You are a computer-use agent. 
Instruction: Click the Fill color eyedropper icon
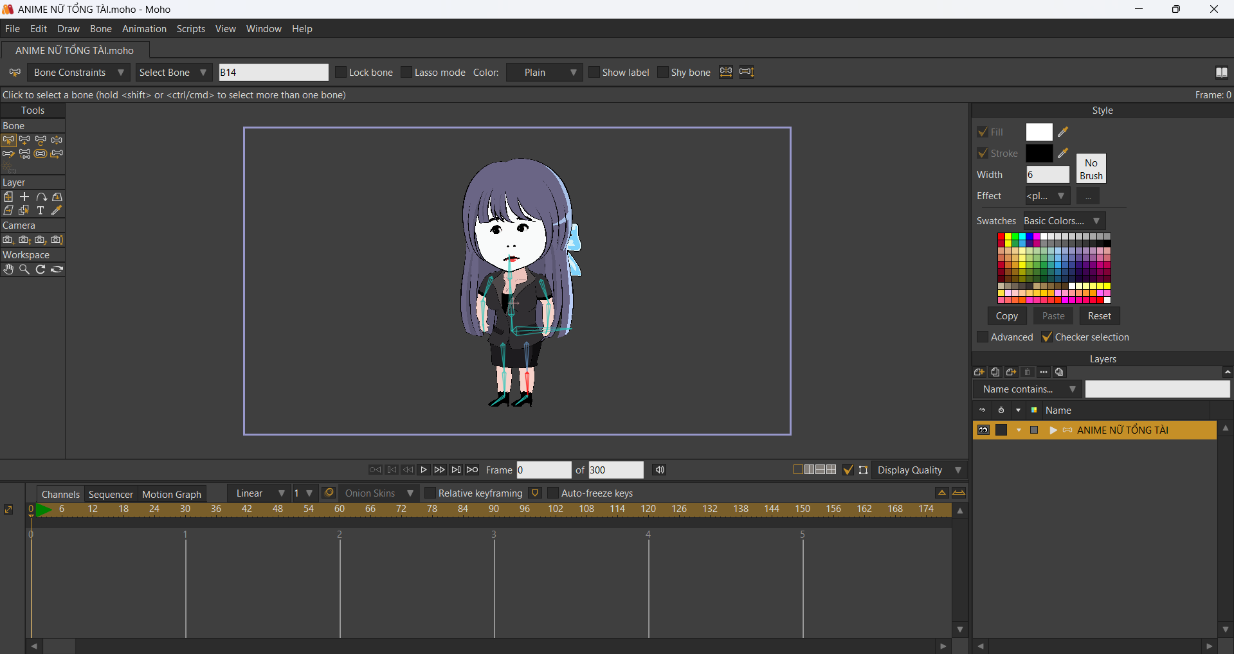point(1063,132)
